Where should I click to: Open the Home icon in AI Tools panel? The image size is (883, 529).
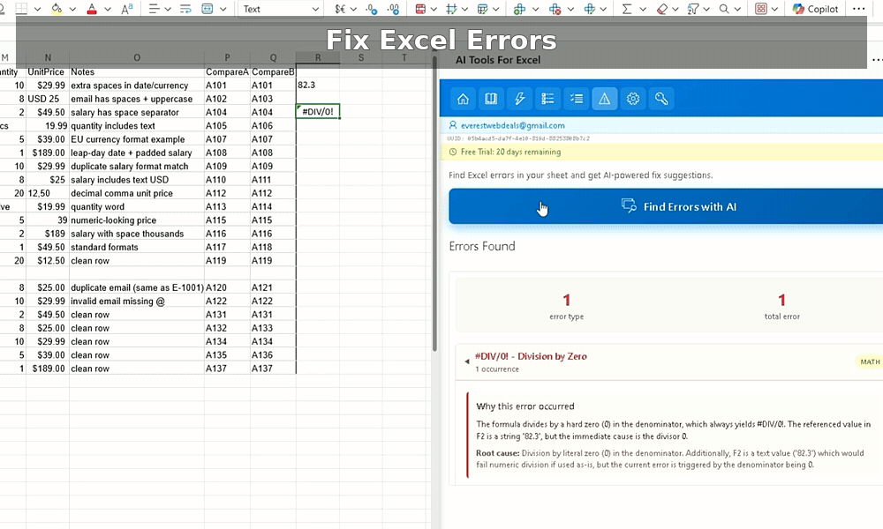click(463, 99)
